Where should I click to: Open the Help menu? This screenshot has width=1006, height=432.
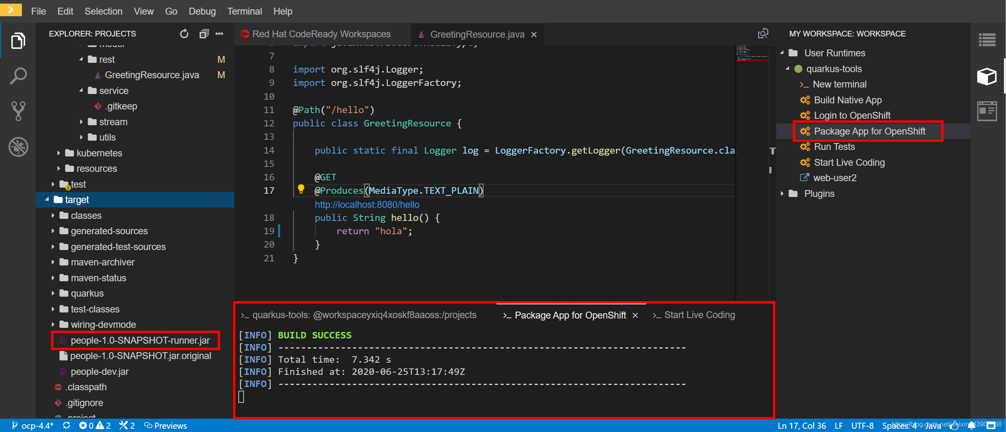tap(283, 11)
